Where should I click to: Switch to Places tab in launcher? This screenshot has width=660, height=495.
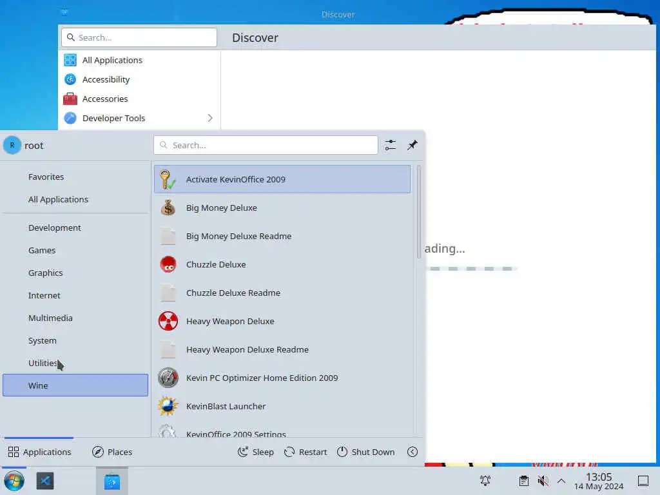(112, 452)
